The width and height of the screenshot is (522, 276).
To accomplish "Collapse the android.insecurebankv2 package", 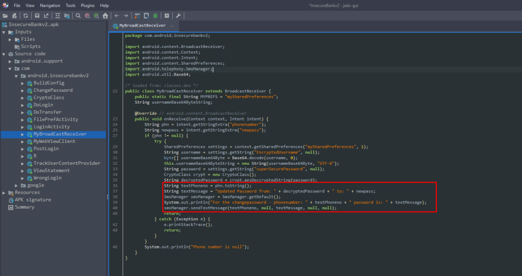I will pos(16,76).
